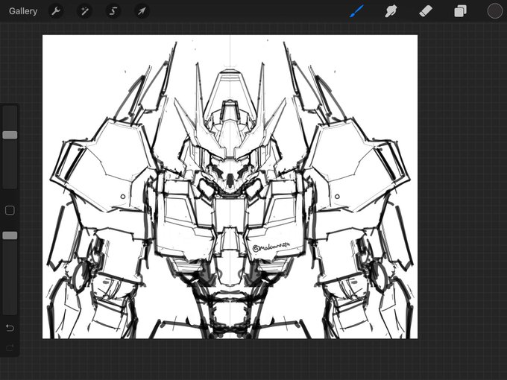Redo the last undone stroke
Screen dimensions: 507x380
(x=10, y=348)
